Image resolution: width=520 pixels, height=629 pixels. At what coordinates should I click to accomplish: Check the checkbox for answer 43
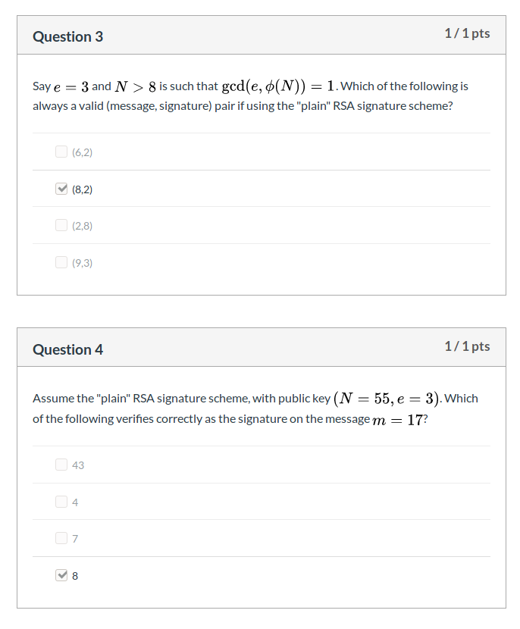pyautogui.click(x=61, y=465)
